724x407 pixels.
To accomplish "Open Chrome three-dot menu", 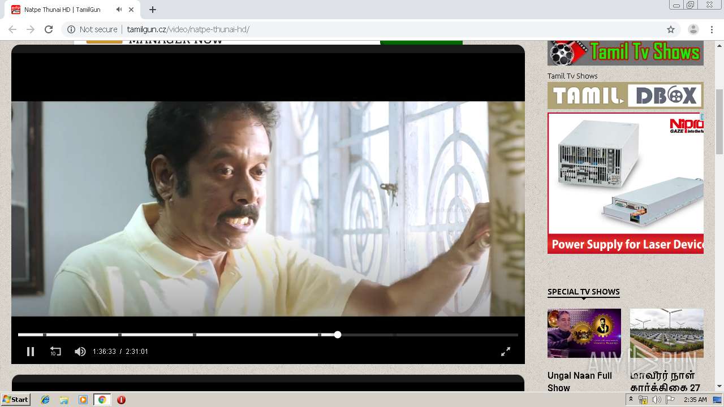I will point(712,29).
